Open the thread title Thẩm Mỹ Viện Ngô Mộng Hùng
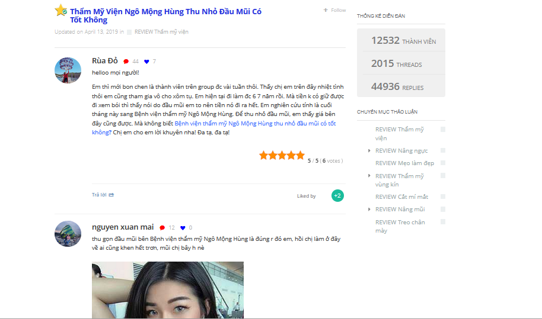 [165, 15]
